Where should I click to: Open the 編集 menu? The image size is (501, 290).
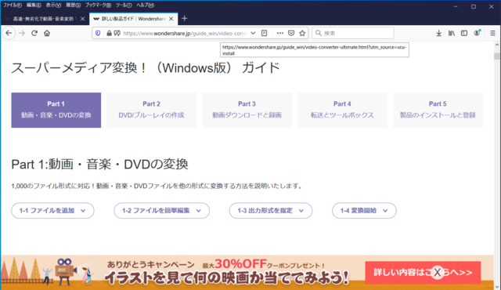(x=34, y=5)
